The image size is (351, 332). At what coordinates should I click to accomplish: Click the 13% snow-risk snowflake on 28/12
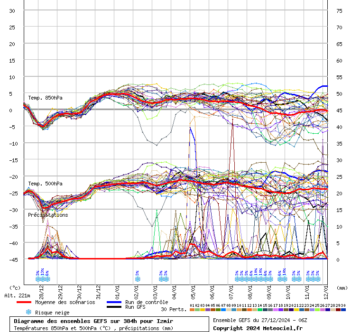pos(42,279)
